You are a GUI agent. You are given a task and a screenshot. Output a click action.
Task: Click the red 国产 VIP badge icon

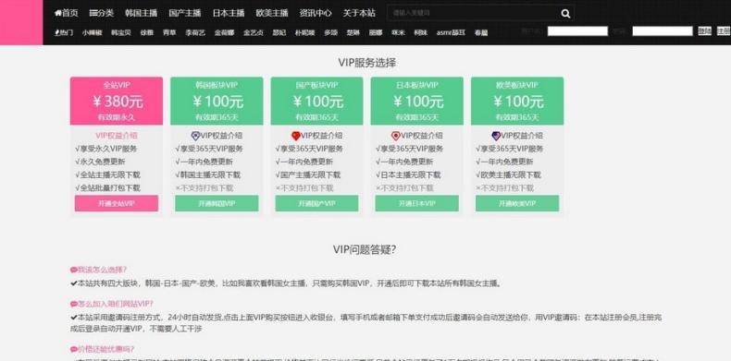click(295, 136)
